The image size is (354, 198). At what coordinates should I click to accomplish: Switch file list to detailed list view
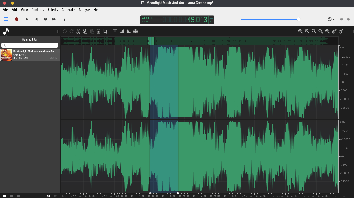click(4, 196)
